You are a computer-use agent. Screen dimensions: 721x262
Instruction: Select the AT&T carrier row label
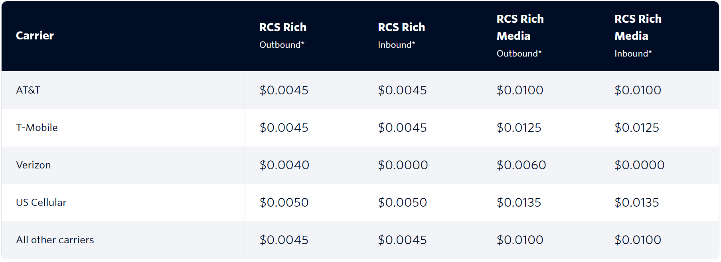pos(28,90)
